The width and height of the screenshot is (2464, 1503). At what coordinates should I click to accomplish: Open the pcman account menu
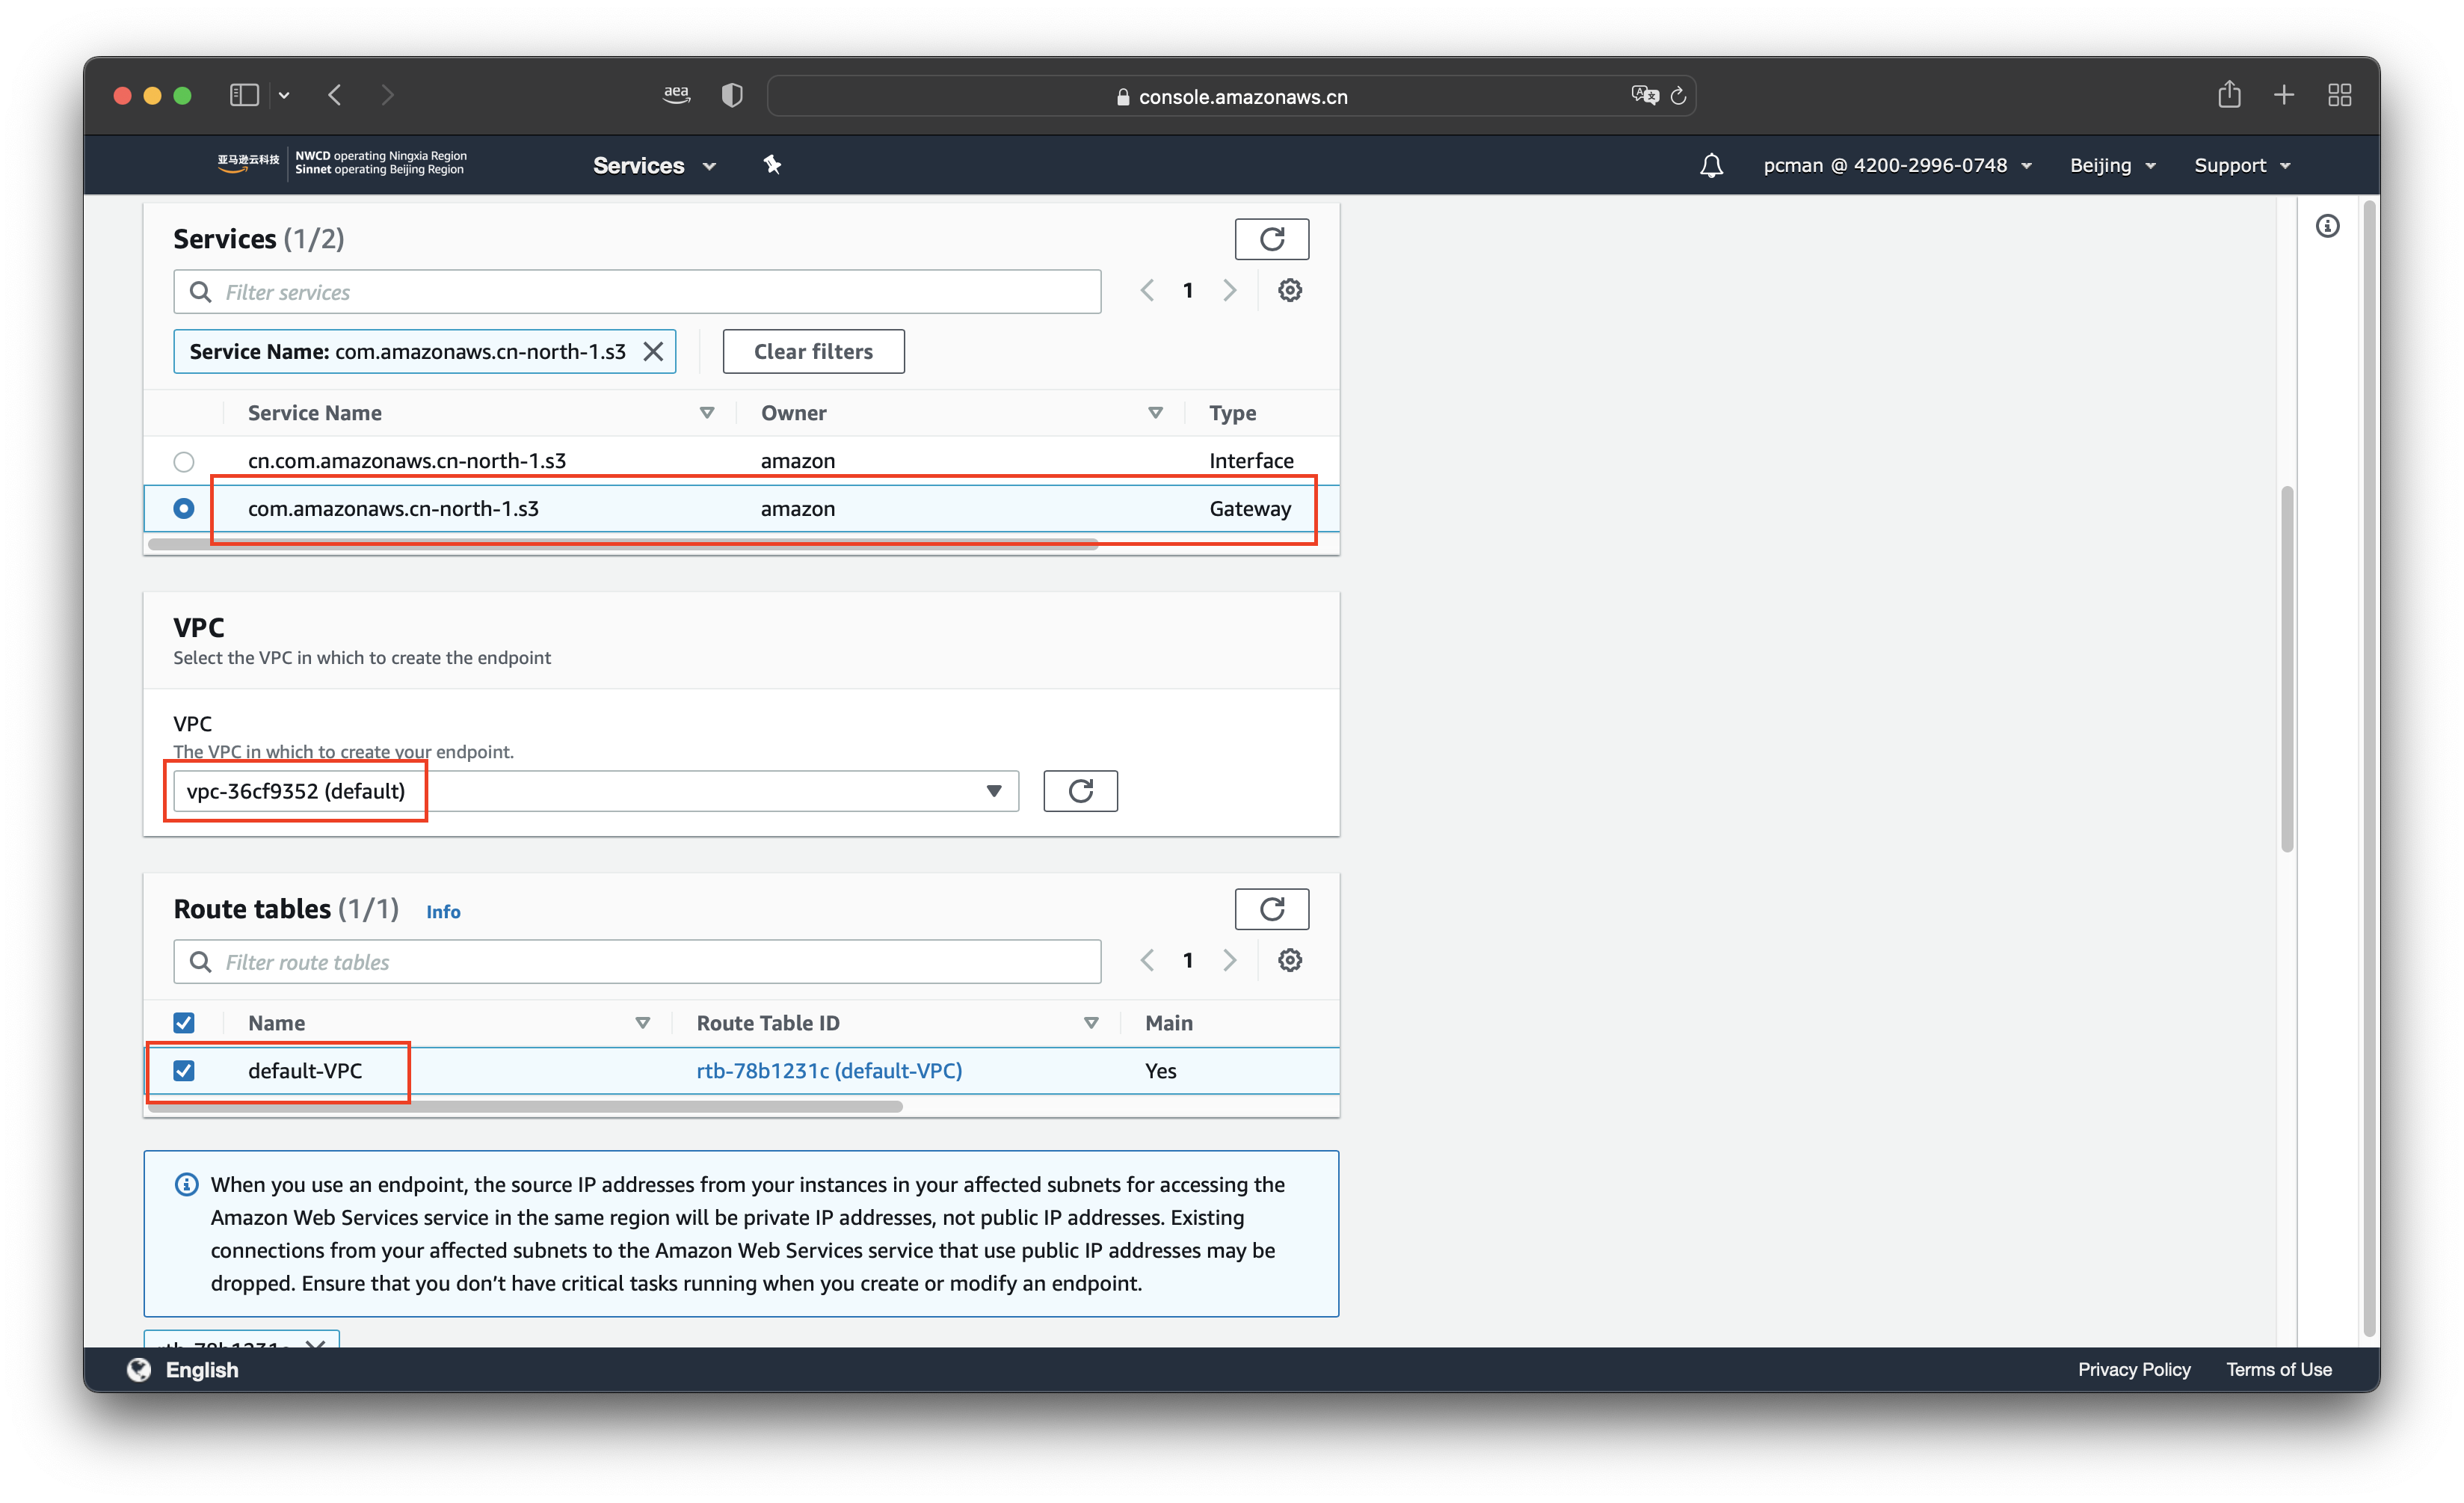point(1897,165)
